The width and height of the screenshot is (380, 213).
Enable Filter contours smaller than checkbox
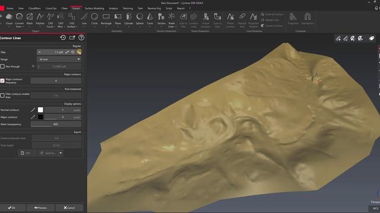point(2,96)
